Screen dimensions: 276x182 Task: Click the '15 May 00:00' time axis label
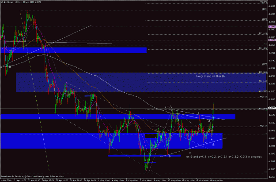click(202, 180)
